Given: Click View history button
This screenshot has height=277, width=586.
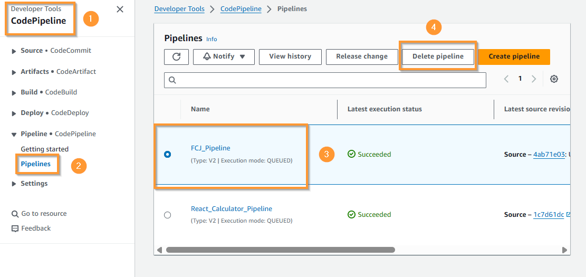Looking at the screenshot, I should [290, 57].
